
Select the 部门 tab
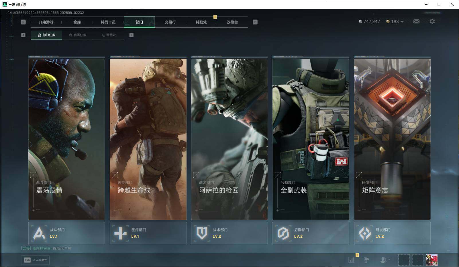point(139,22)
